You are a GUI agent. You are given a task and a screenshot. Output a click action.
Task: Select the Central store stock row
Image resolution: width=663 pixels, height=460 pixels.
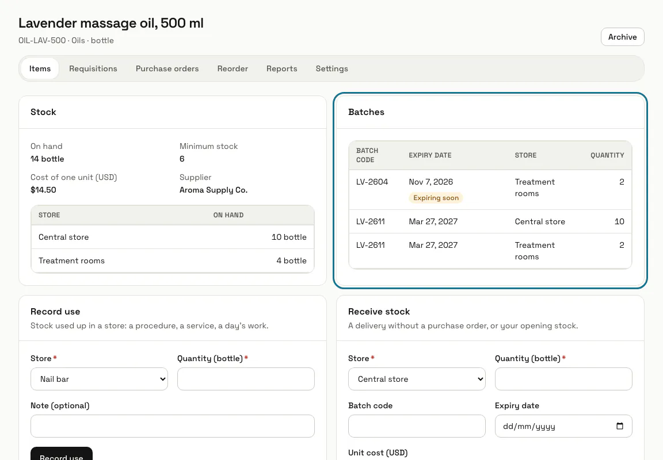point(173,237)
